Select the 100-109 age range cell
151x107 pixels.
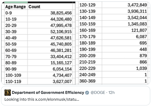[x=16, y=75]
